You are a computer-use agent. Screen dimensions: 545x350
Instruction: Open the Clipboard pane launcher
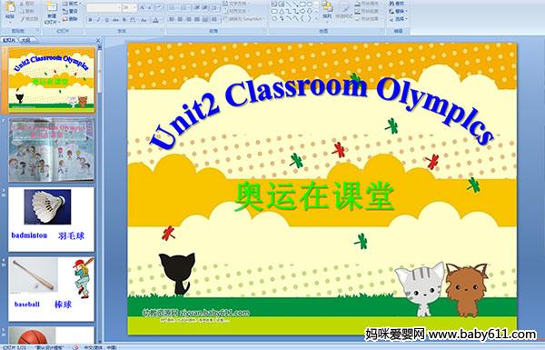(37, 31)
